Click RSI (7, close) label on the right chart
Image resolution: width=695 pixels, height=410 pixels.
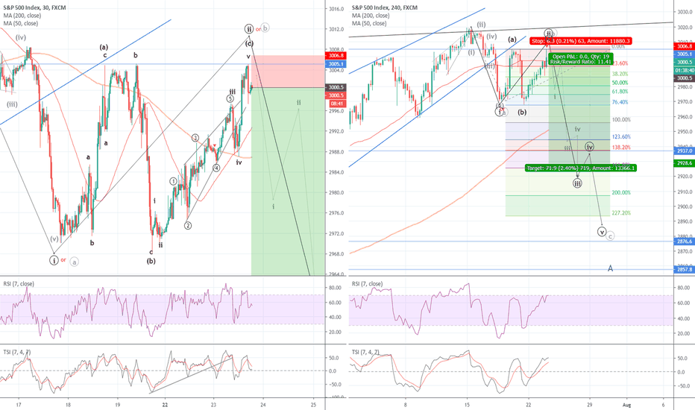click(367, 284)
